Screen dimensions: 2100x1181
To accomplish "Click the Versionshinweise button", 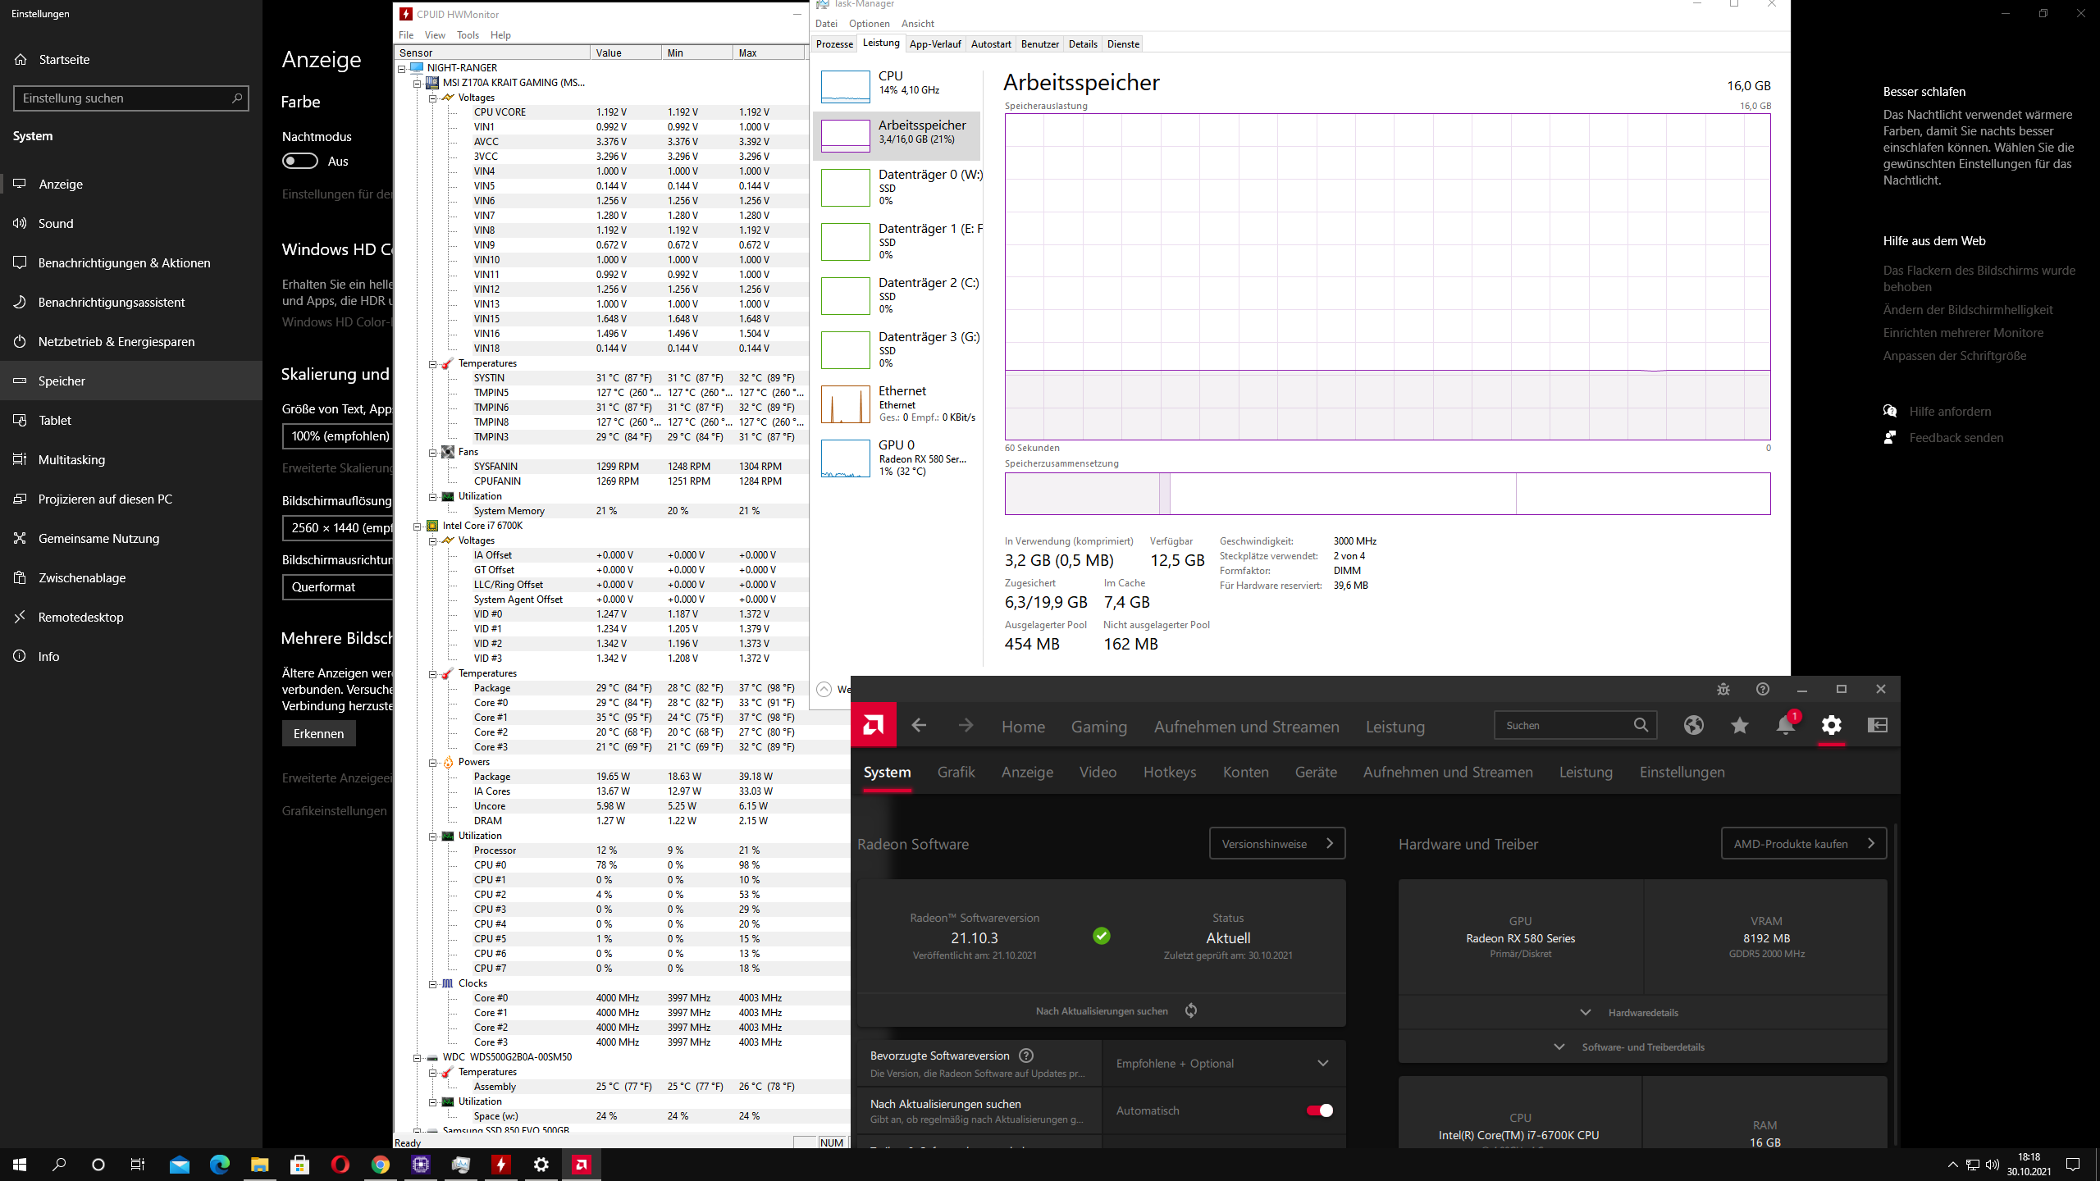I will point(1276,844).
